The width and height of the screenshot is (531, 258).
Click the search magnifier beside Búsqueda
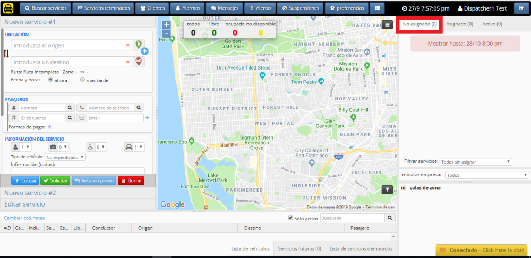pyautogui.click(x=390, y=218)
